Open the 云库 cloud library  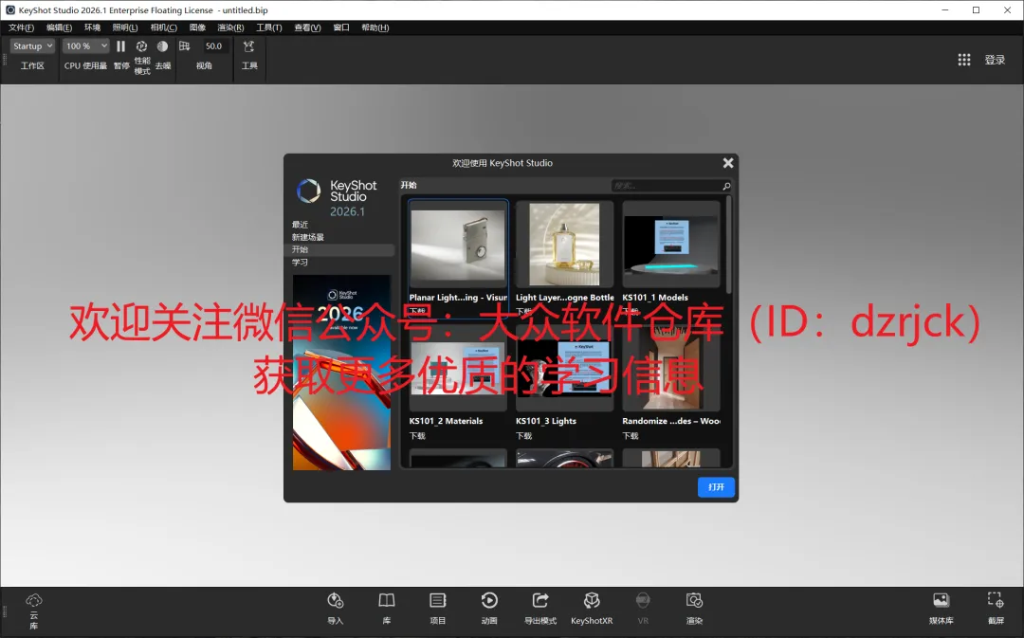[x=34, y=611]
